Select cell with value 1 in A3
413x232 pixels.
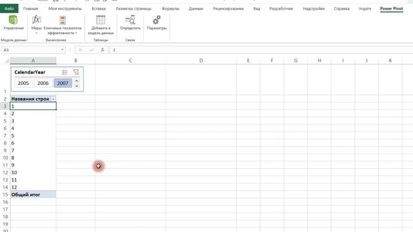(33, 106)
